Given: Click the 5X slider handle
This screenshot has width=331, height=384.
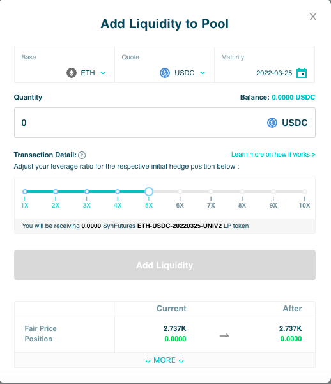Looking at the screenshot, I should coord(149,192).
